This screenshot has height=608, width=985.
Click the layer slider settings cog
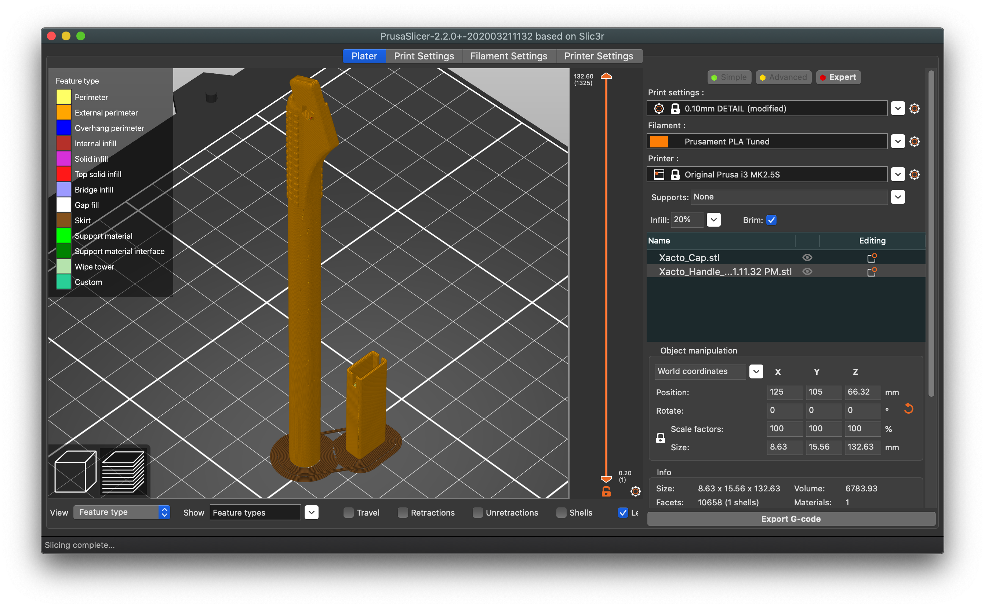pos(635,491)
